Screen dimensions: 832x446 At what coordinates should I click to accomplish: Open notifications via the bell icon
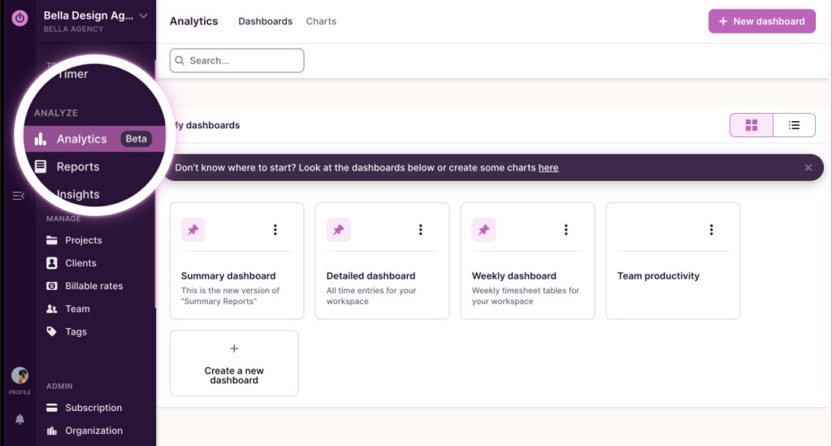coord(19,419)
